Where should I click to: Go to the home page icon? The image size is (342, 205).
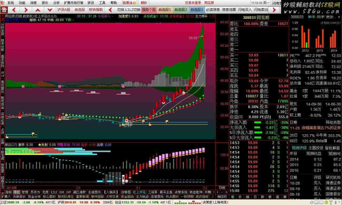[4, 10]
